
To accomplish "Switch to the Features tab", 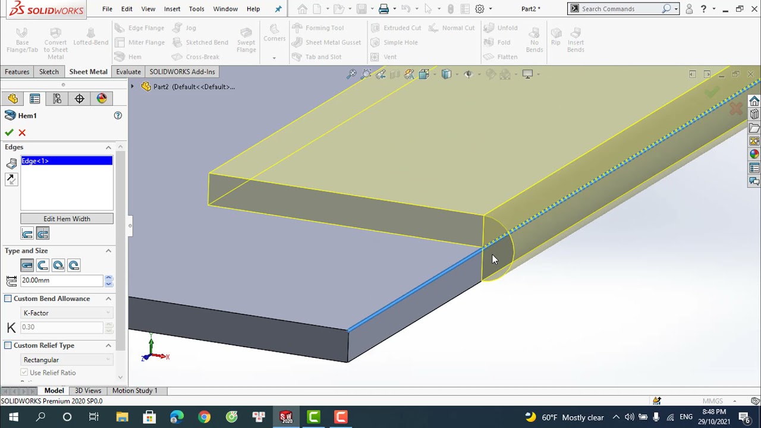I will 17,72.
